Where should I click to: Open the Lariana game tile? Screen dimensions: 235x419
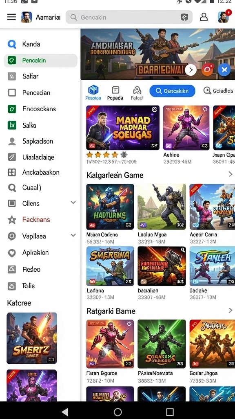coord(110,266)
